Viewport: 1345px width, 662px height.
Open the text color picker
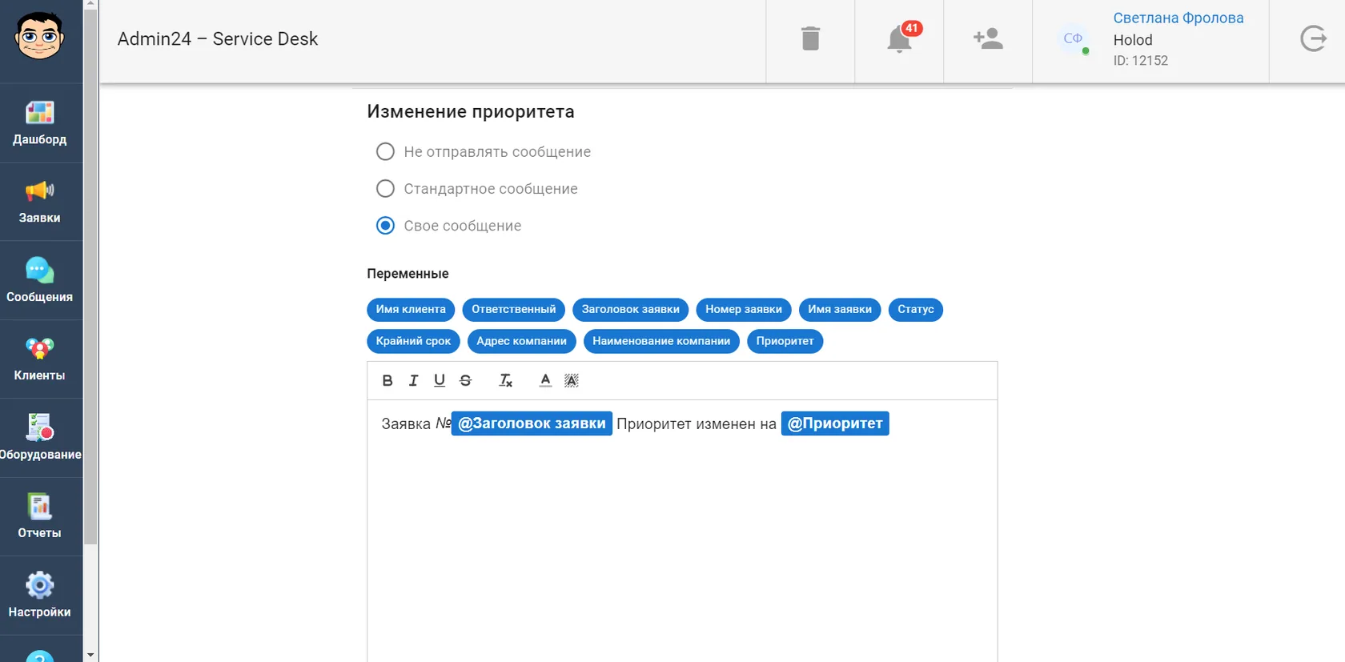pyautogui.click(x=545, y=381)
